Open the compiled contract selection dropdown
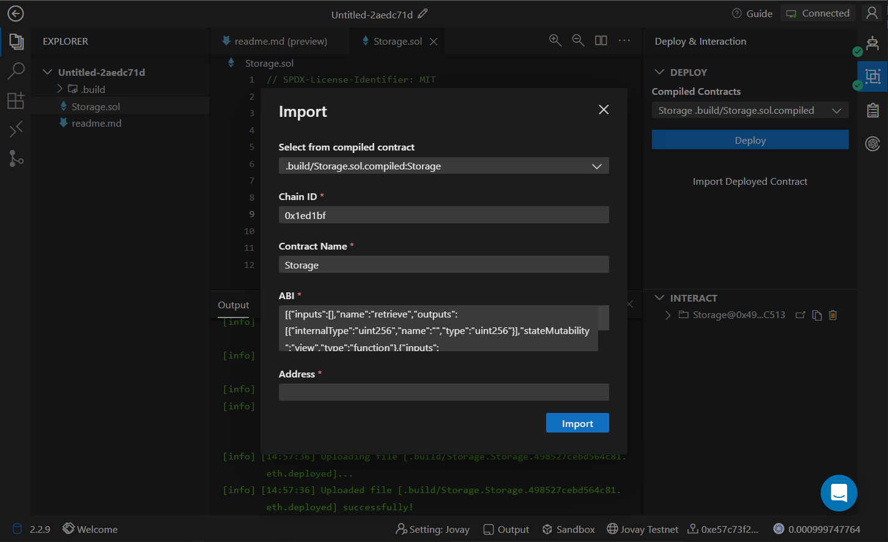This screenshot has width=888, height=542. click(x=443, y=166)
